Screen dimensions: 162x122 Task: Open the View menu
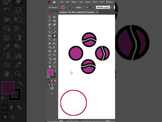[x=102, y=2]
